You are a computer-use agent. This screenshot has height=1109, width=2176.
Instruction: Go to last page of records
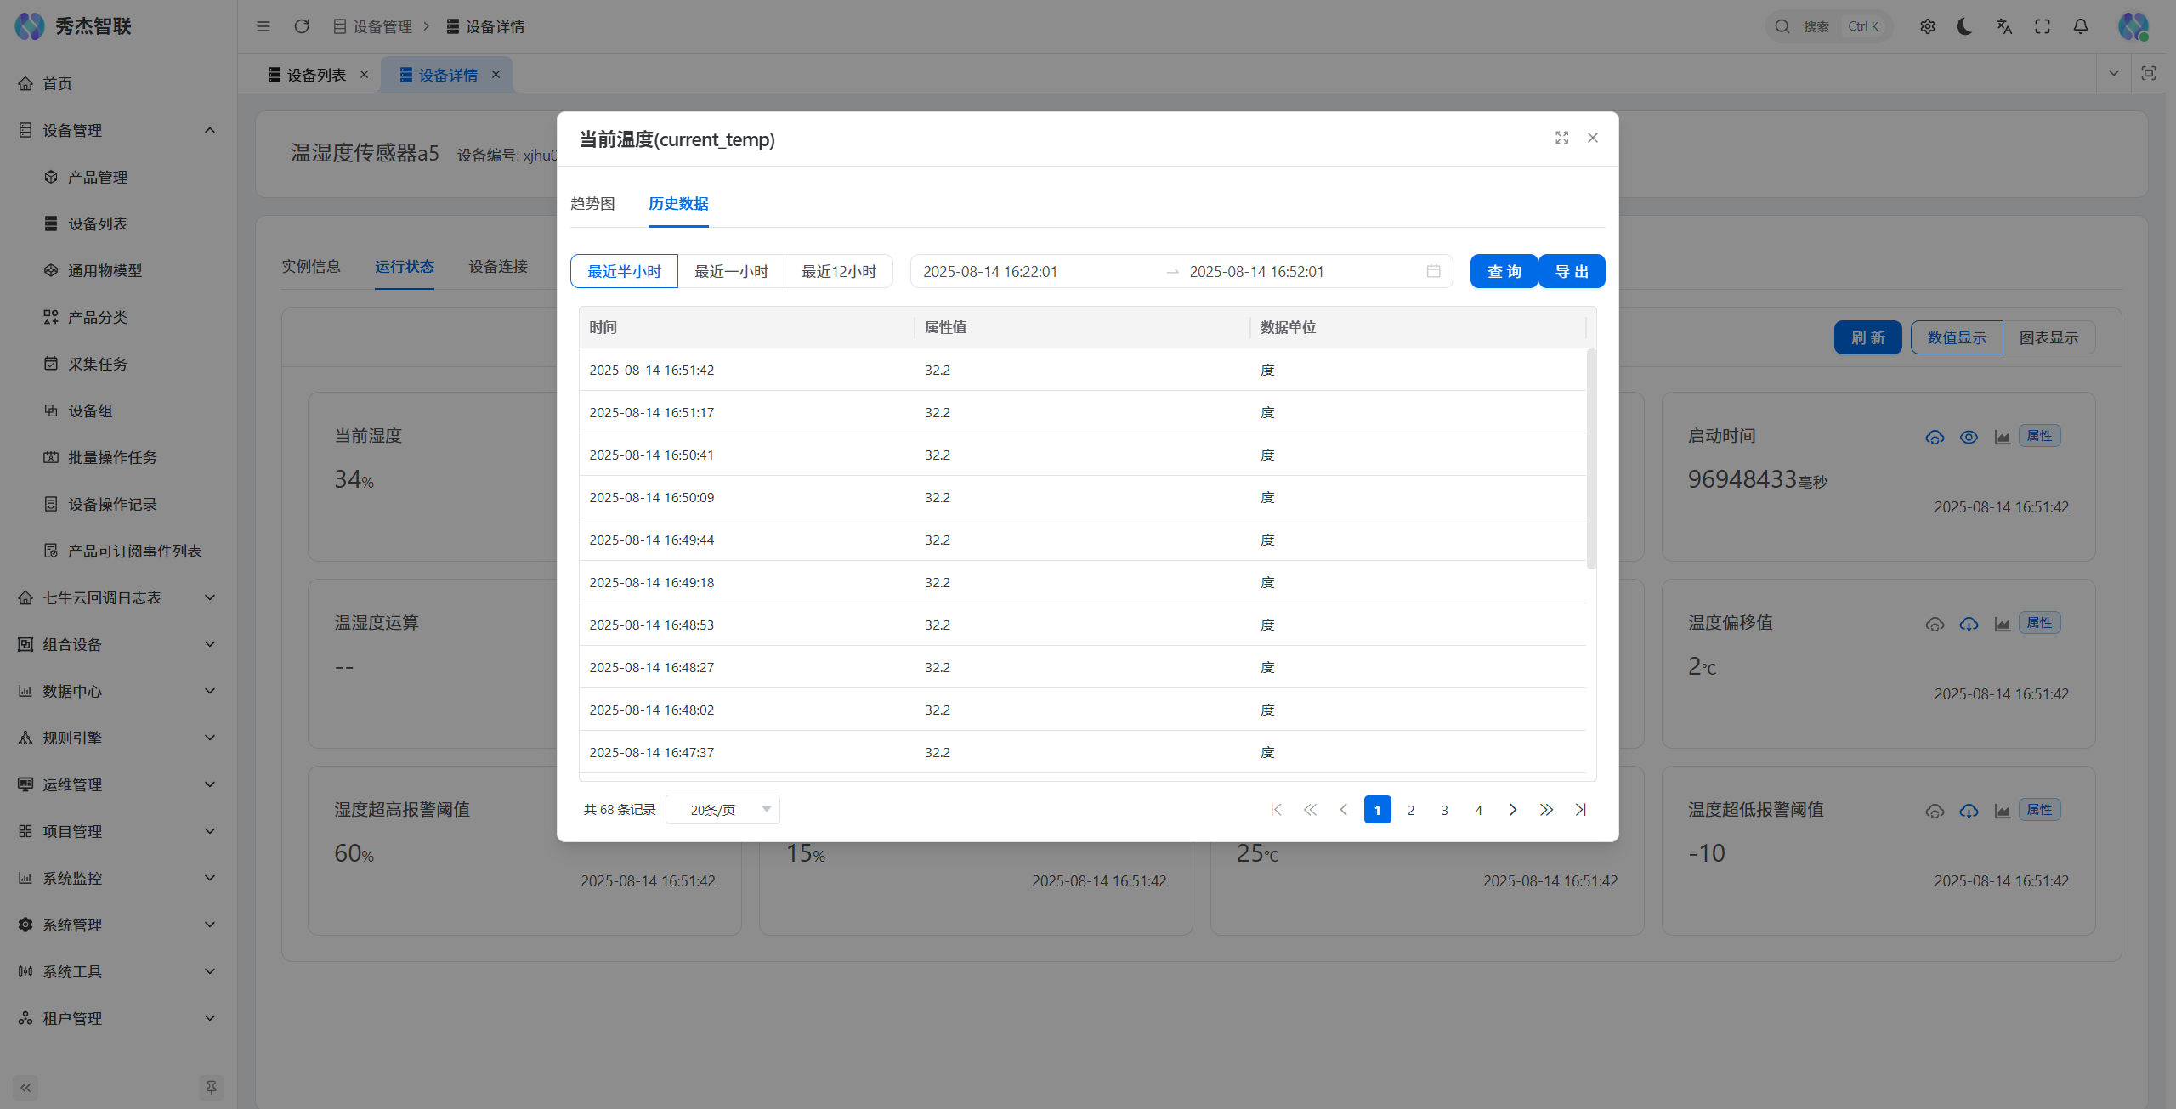[1580, 810]
